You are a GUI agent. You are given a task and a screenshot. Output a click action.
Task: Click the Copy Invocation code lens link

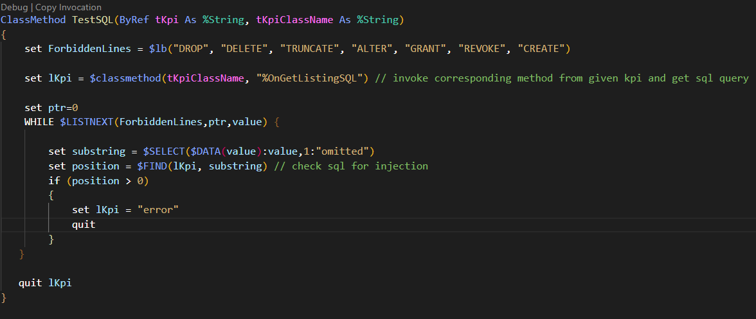68,7
